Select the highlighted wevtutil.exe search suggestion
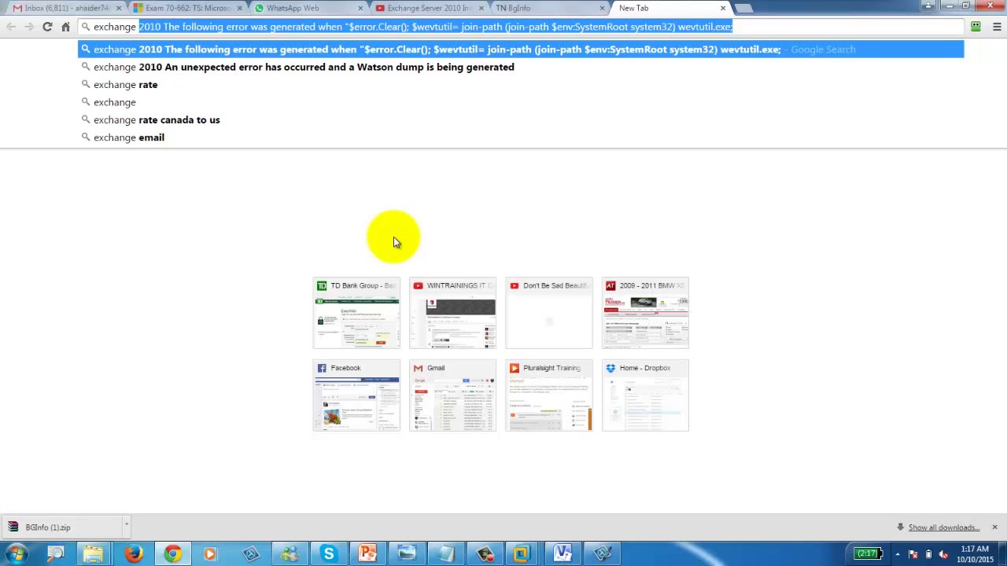Screen dimensions: 1007x566 [x=521, y=49]
